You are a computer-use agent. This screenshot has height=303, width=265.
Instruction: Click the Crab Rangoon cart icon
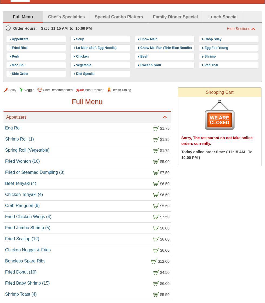pos(156,206)
